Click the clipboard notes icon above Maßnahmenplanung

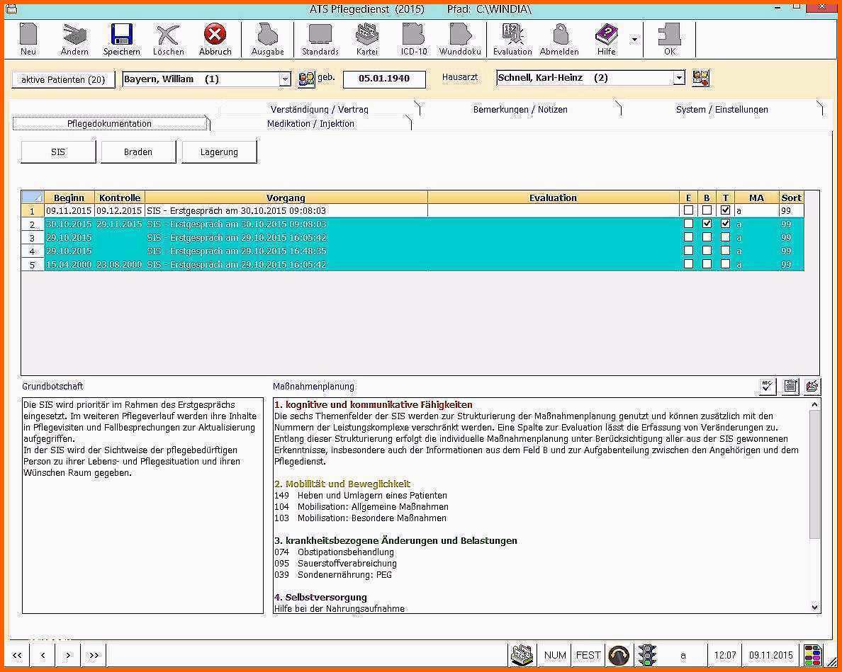click(x=790, y=386)
